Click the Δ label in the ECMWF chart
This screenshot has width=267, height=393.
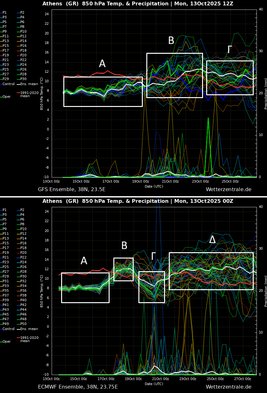pos(212,240)
